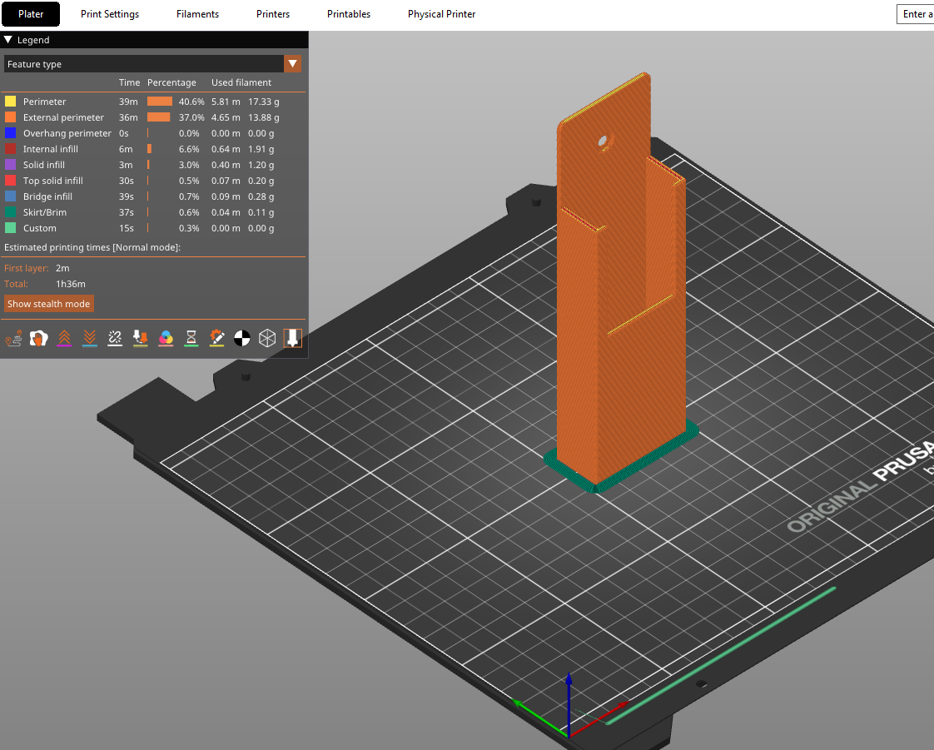The image size is (934, 750).
Task: Show Center of gravity marker
Action: (242, 338)
